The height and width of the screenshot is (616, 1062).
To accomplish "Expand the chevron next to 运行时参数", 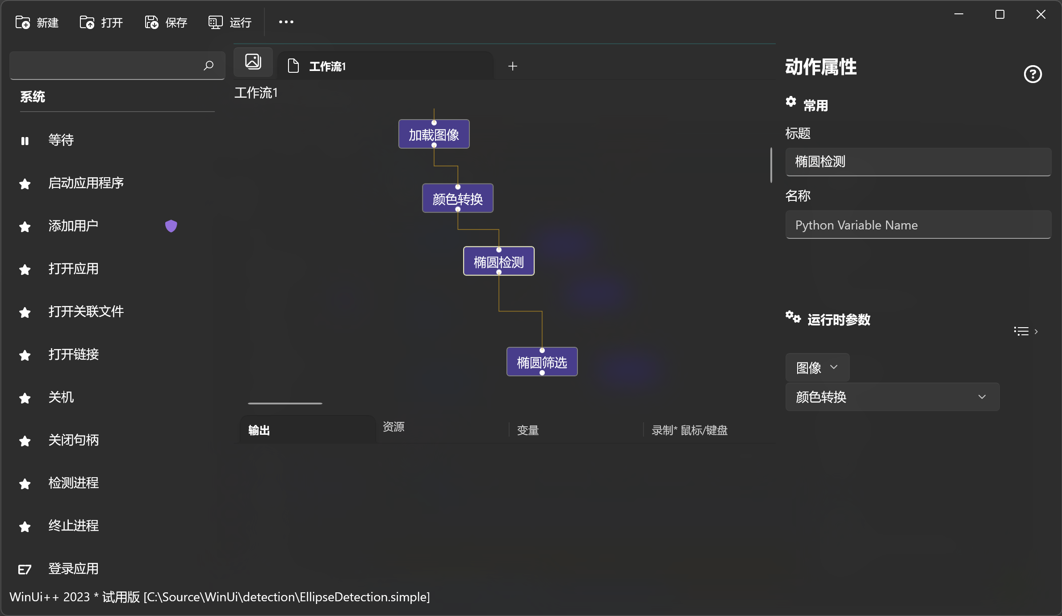I will [1036, 331].
